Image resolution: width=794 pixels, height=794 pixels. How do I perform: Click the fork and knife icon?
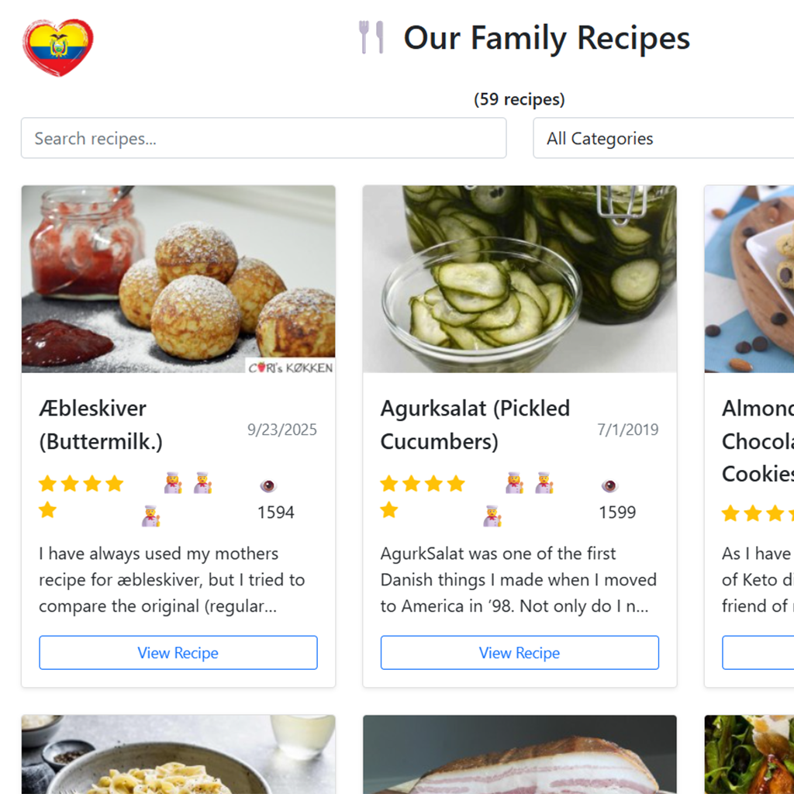point(371,37)
